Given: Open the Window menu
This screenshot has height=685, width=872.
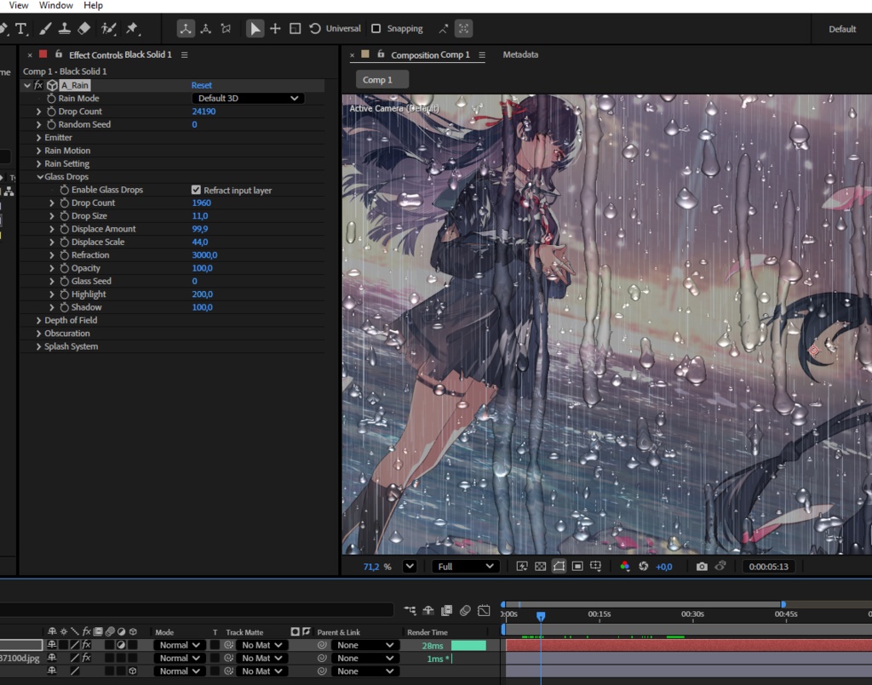Looking at the screenshot, I should click(55, 5).
